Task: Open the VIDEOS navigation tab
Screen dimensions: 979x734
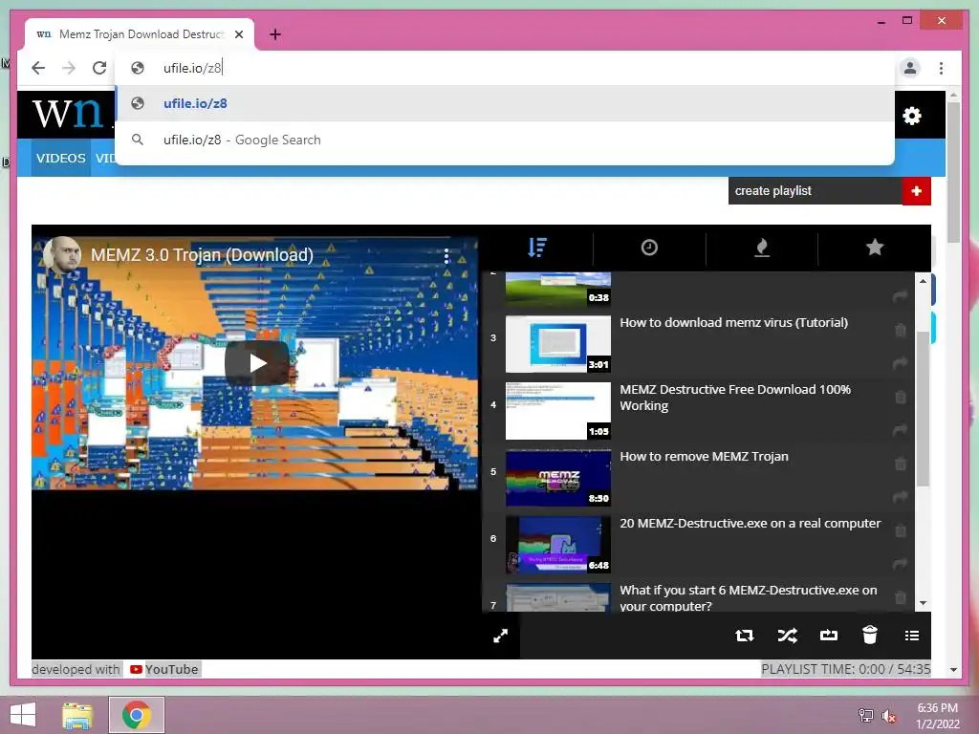Action: [60, 158]
